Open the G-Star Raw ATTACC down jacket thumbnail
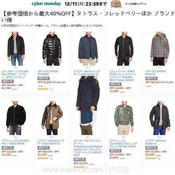This screenshot has width=175, height=175. pos(16,49)
